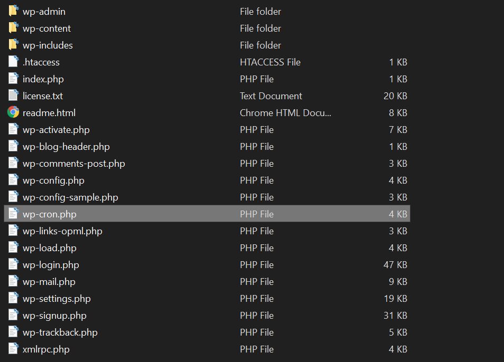Select the wp-links-opml.php file name
Viewport: 504px width, 362px height.
click(62, 231)
